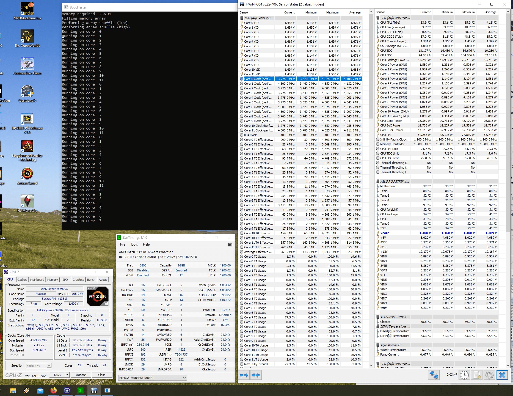The height and width of the screenshot is (396, 513).
Task: Open the ZenTimings Help menu
Action: tap(146, 244)
